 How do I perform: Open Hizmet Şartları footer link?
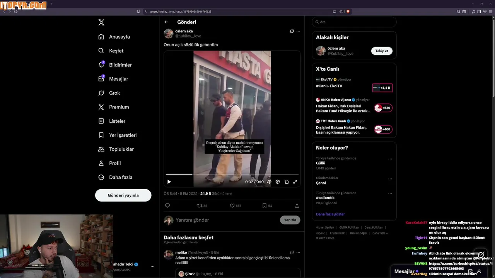[325, 227]
